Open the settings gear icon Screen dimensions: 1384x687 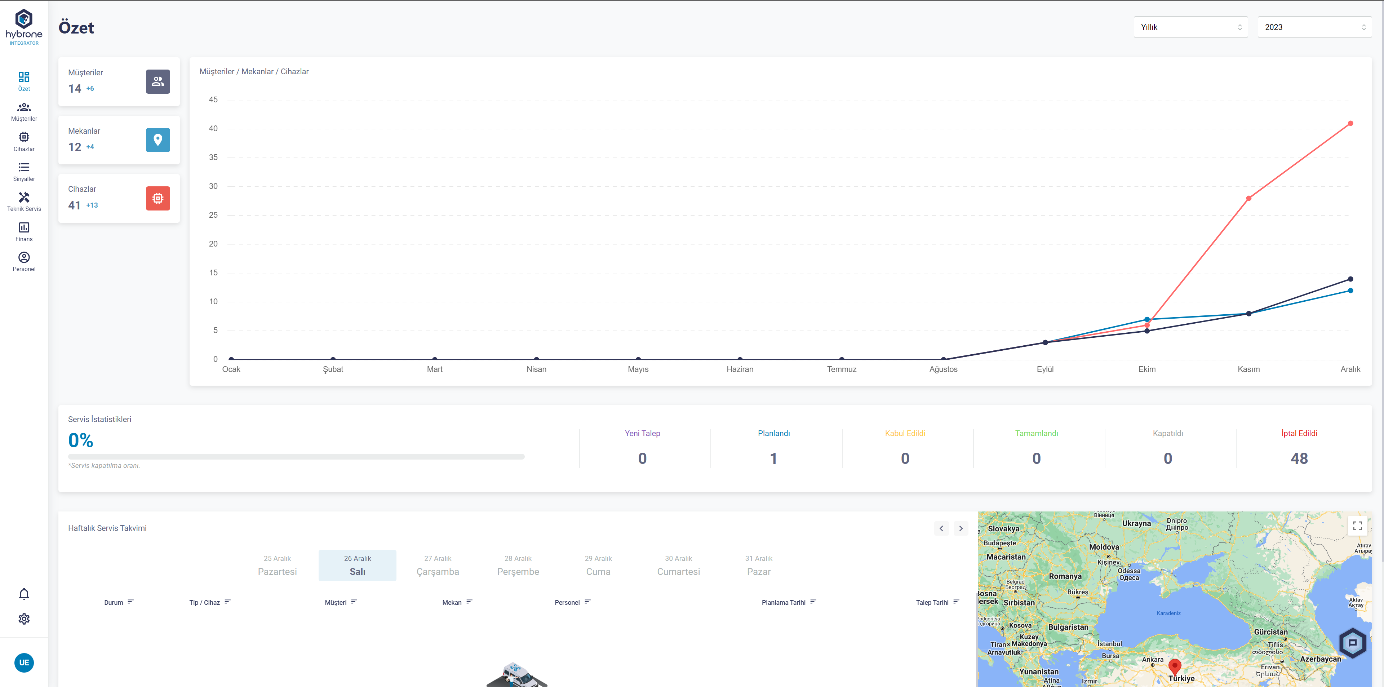(24, 619)
